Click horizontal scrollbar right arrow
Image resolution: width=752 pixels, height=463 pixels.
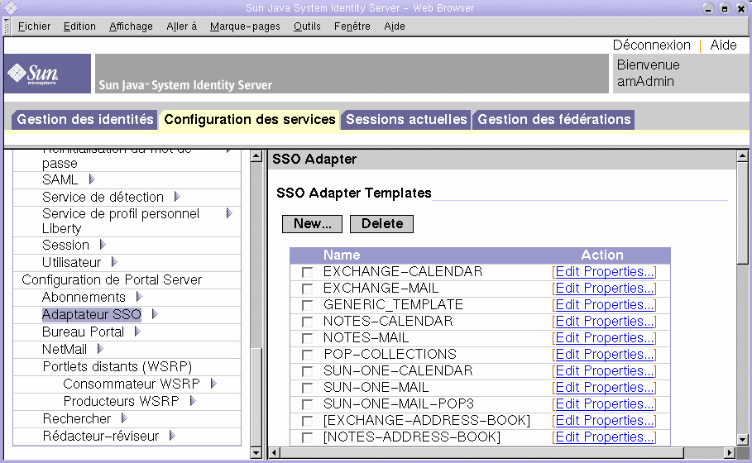coord(730,452)
